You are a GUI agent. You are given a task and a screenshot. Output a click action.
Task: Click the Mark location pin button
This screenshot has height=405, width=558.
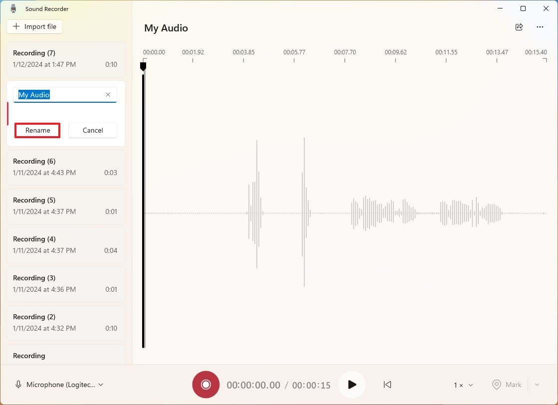click(x=506, y=385)
